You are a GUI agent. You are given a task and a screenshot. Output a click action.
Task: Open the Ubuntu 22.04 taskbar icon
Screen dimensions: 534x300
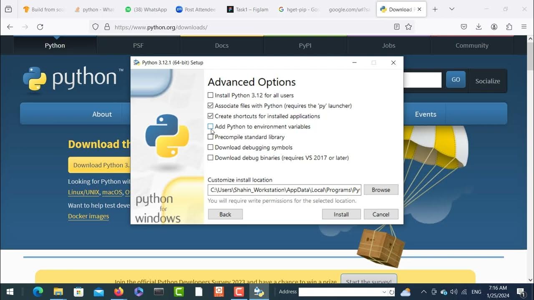click(x=219, y=292)
